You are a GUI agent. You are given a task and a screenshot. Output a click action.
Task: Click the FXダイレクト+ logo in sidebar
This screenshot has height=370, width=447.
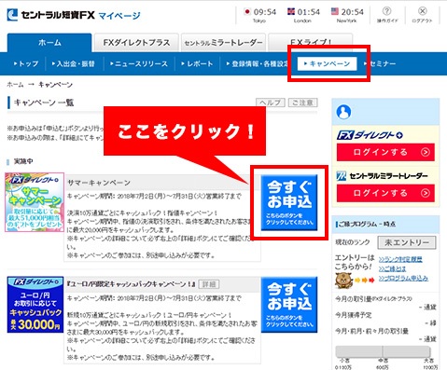click(x=370, y=135)
